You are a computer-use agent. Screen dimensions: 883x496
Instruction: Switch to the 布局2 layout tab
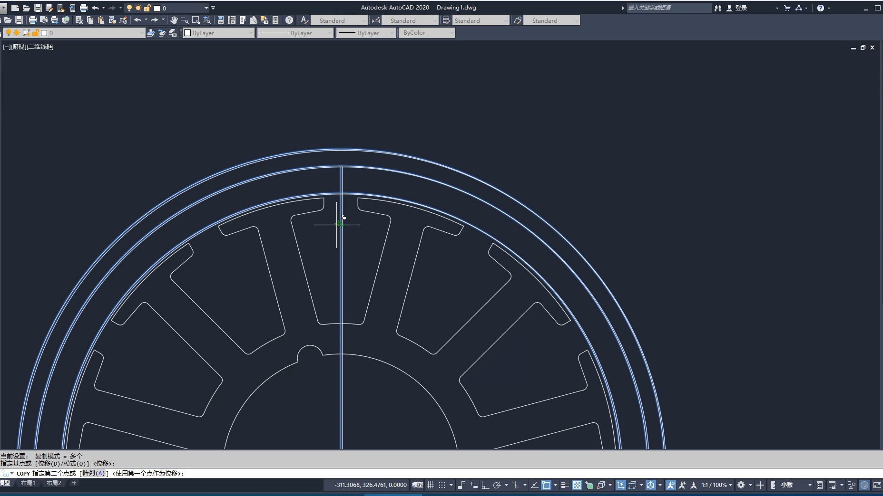pyautogui.click(x=54, y=483)
